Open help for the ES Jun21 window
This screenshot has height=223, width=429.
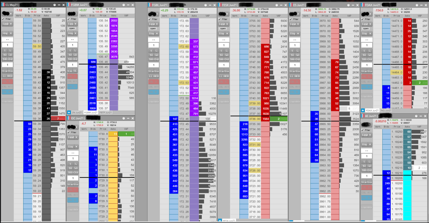point(348,5)
